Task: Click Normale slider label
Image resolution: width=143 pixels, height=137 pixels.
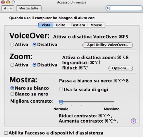Action: pos(61,109)
